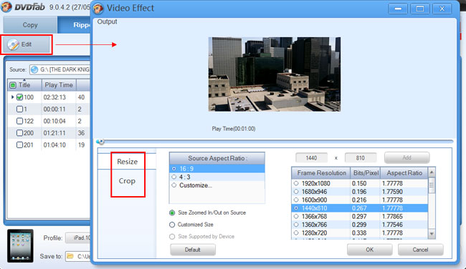Screen dimensions: 466x269
Task: Click the Edit disc icon button
Action: click(26, 44)
